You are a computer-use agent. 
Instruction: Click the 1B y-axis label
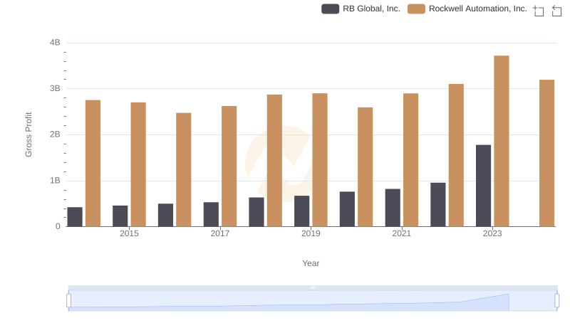[x=55, y=181]
